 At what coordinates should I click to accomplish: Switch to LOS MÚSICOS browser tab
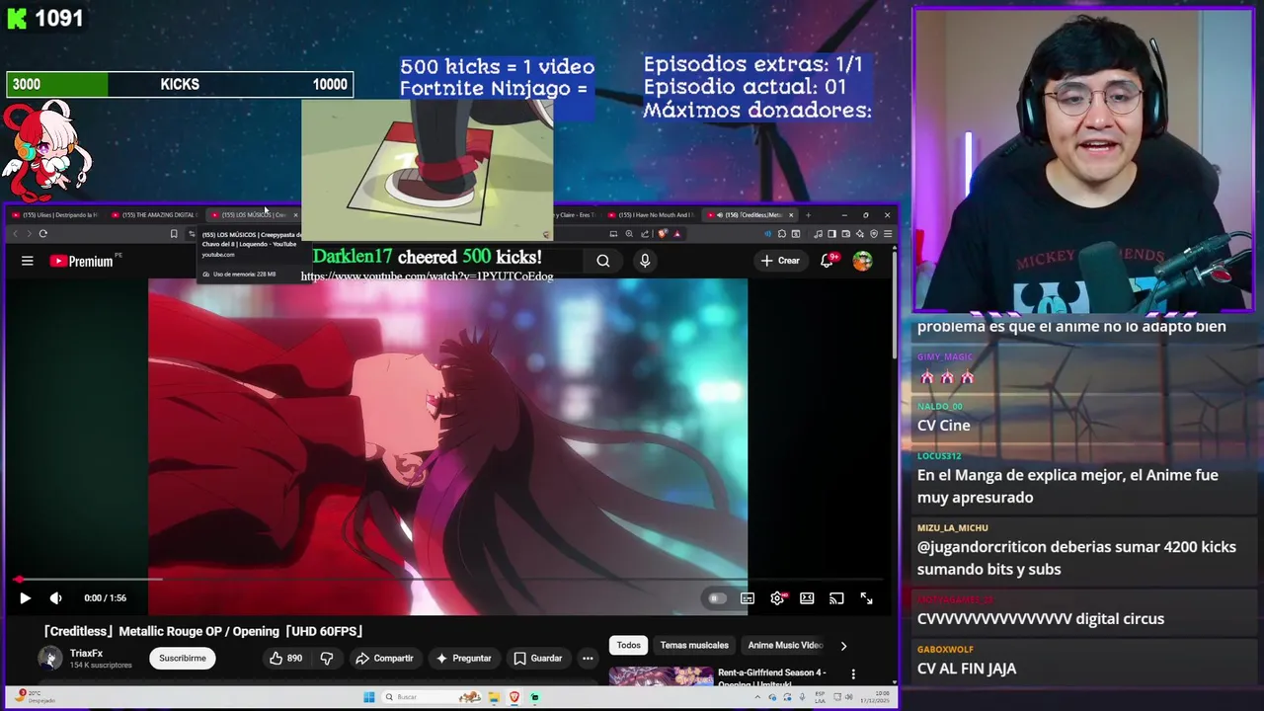[x=254, y=214]
